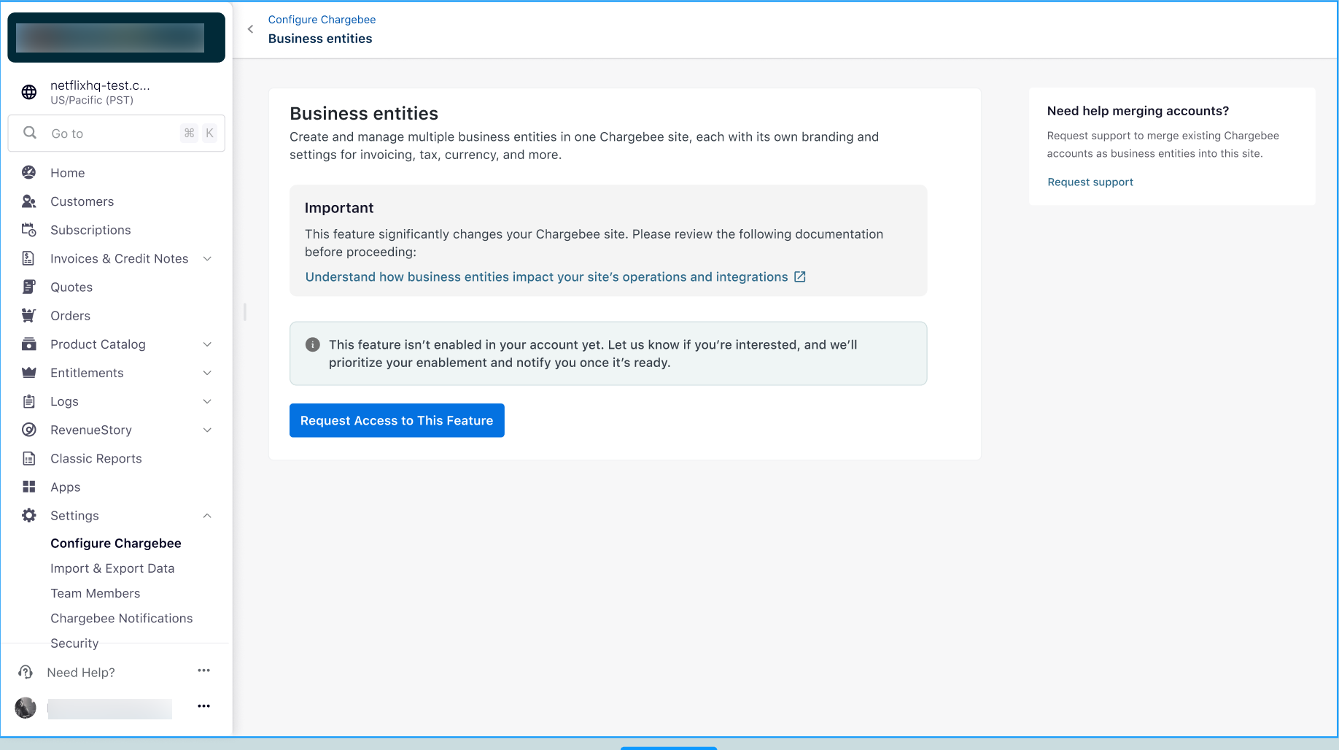Click the globe icon beside site name
Screen dimensions: 1339x750
pos(29,92)
